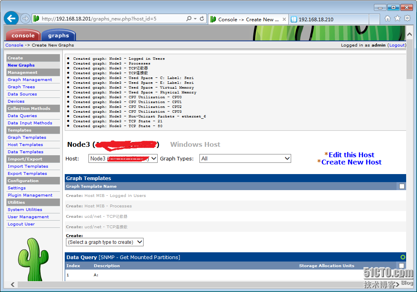Open 'Select a graph type to create' dropdown
Image resolution: width=417 pixels, height=292 pixels.
pos(105,242)
